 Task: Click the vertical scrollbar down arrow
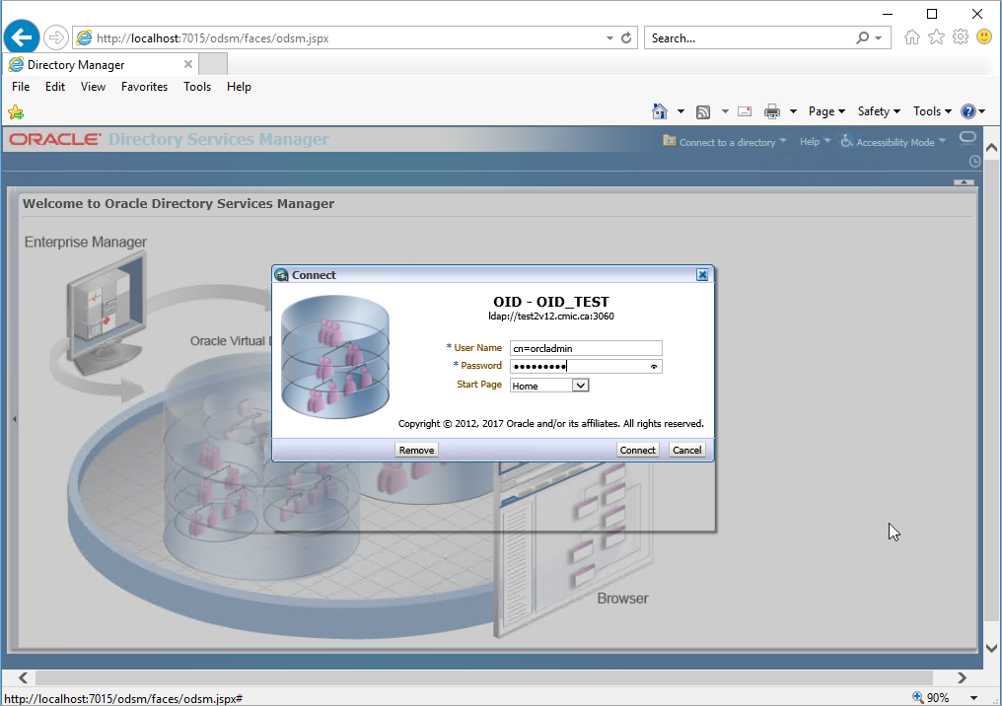(992, 648)
